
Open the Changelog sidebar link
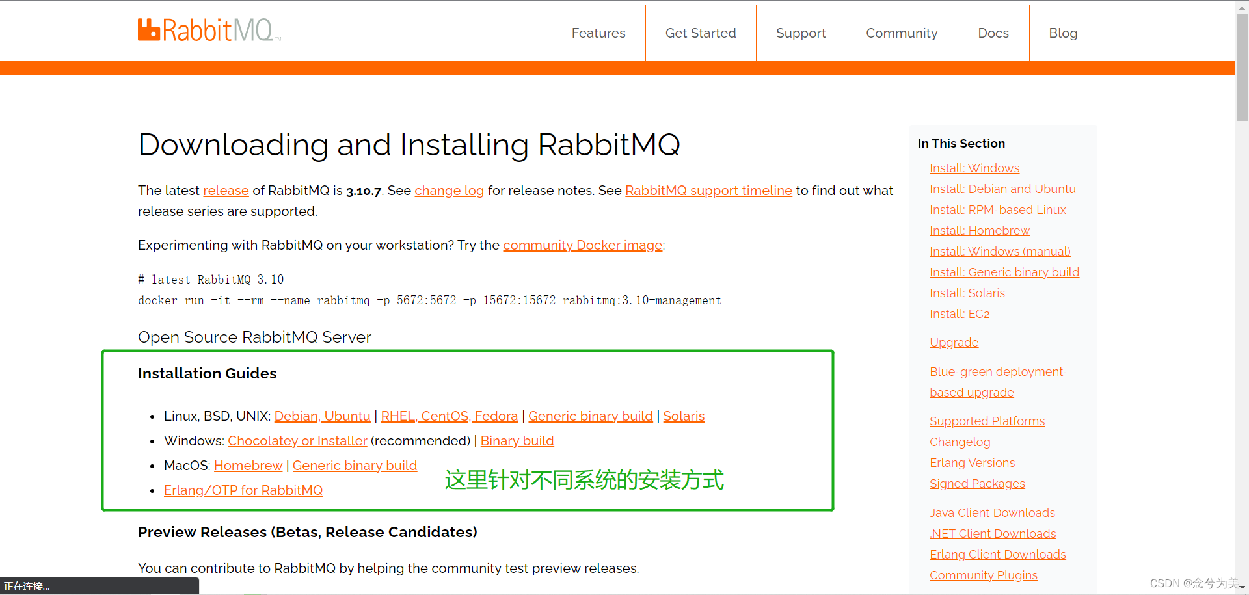(960, 442)
